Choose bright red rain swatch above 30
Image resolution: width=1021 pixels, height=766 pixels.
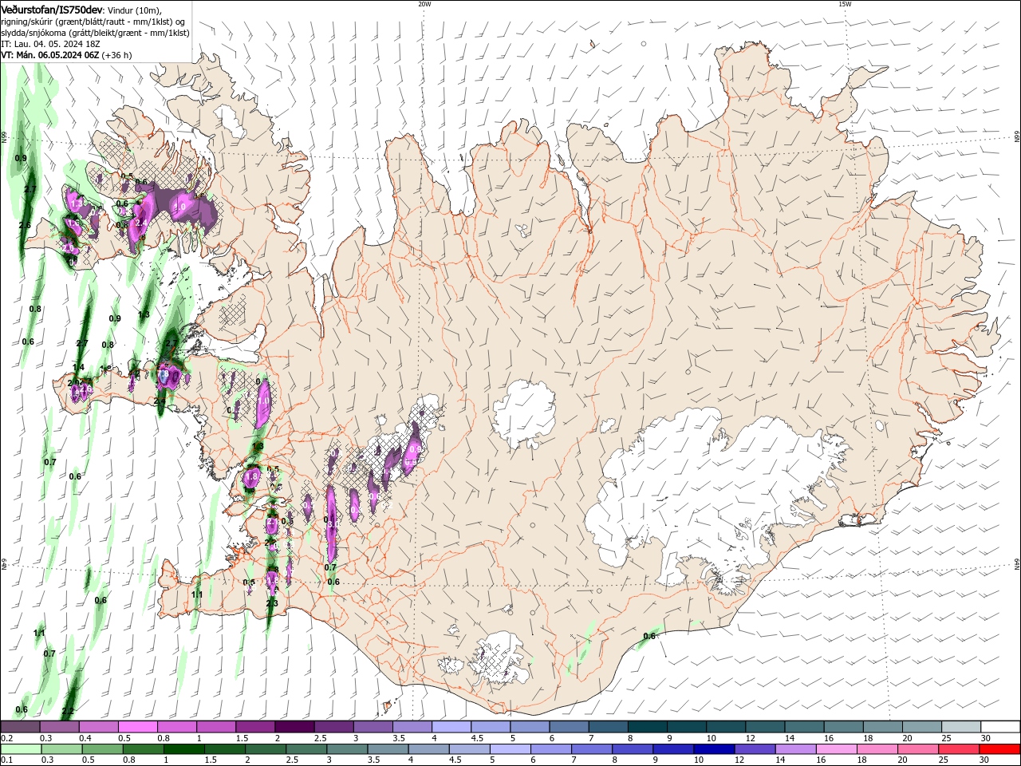coord(999,749)
